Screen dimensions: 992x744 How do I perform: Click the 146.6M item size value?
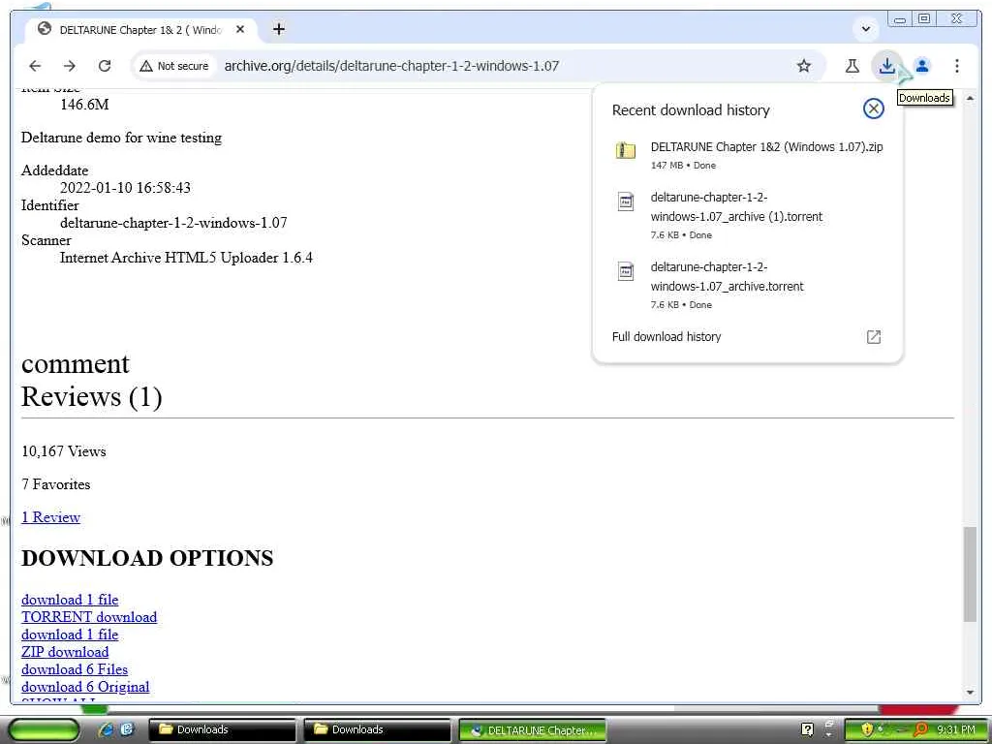coord(84,105)
